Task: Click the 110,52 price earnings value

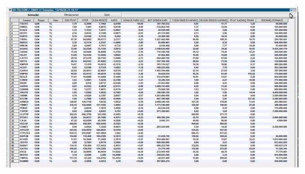Action: 251,74
